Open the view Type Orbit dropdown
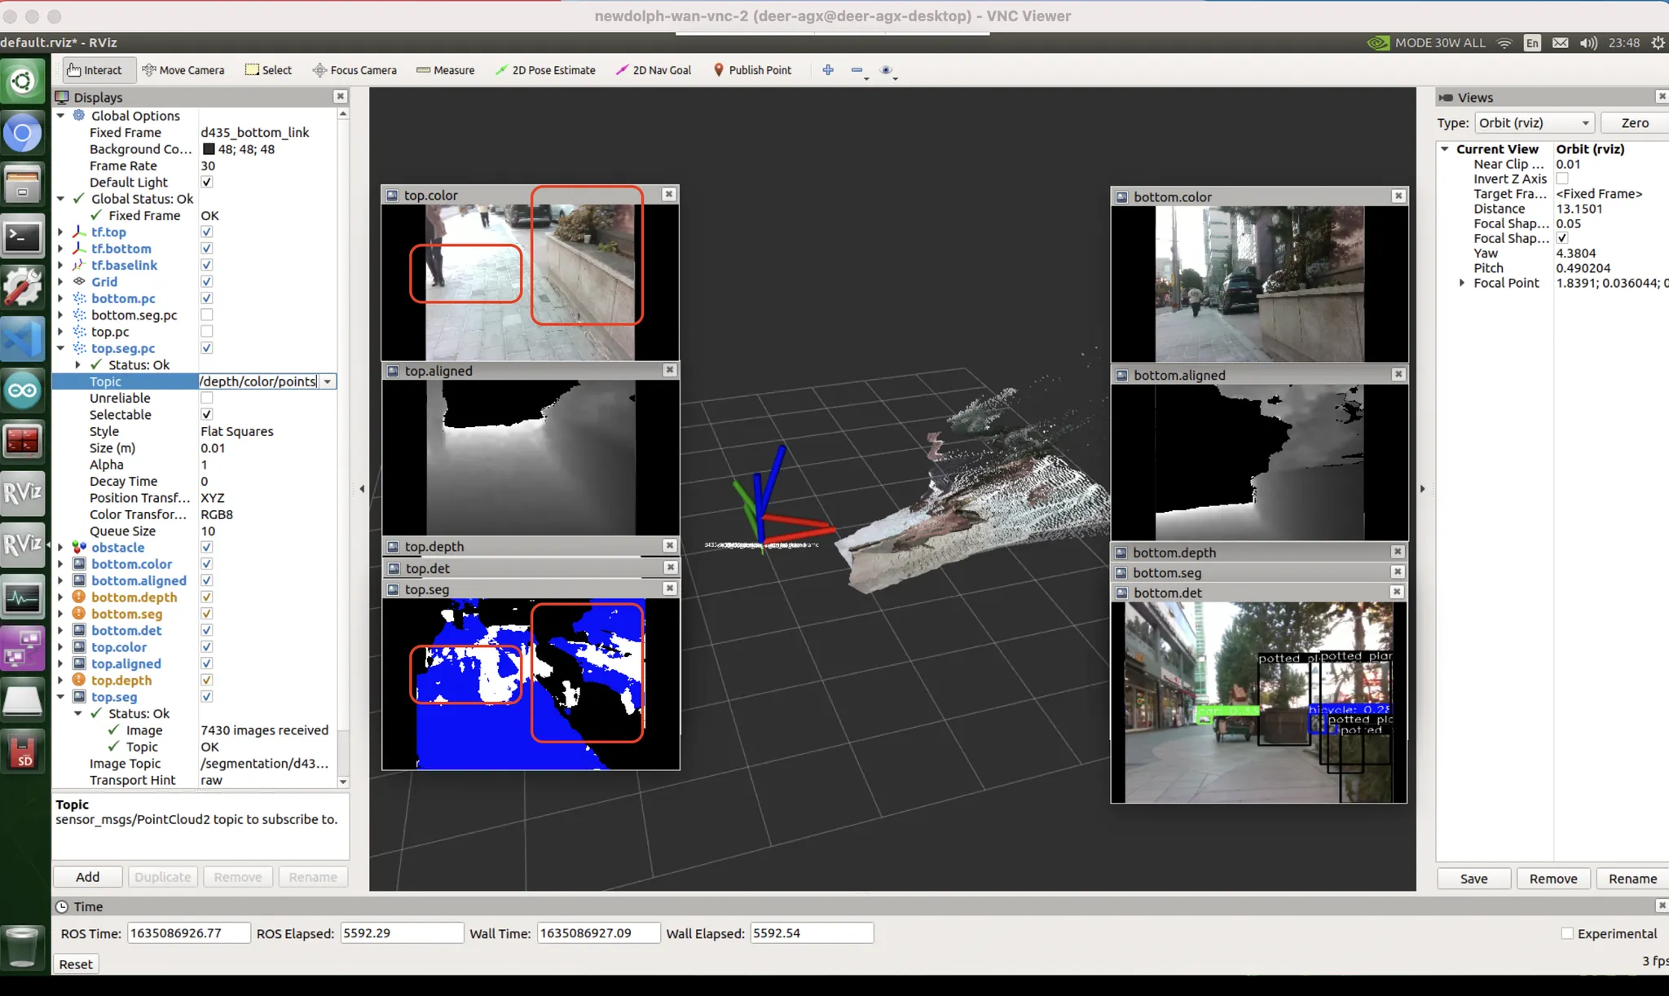This screenshot has height=996, width=1669. coord(1534,123)
